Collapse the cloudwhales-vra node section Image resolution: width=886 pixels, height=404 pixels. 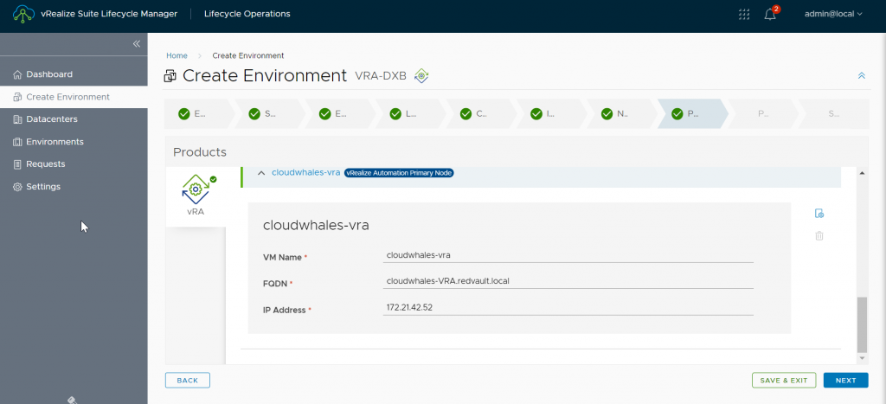pyautogui.click(x=261, y=173)
